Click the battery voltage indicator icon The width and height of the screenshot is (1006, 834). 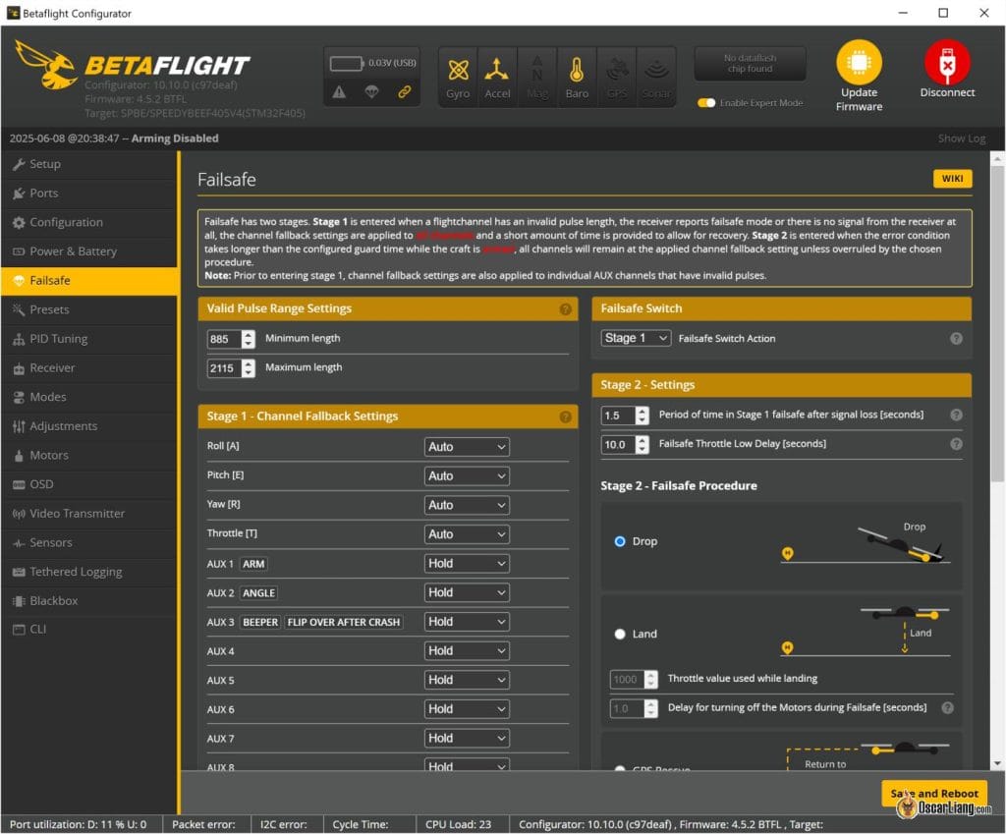pos(346,64)
